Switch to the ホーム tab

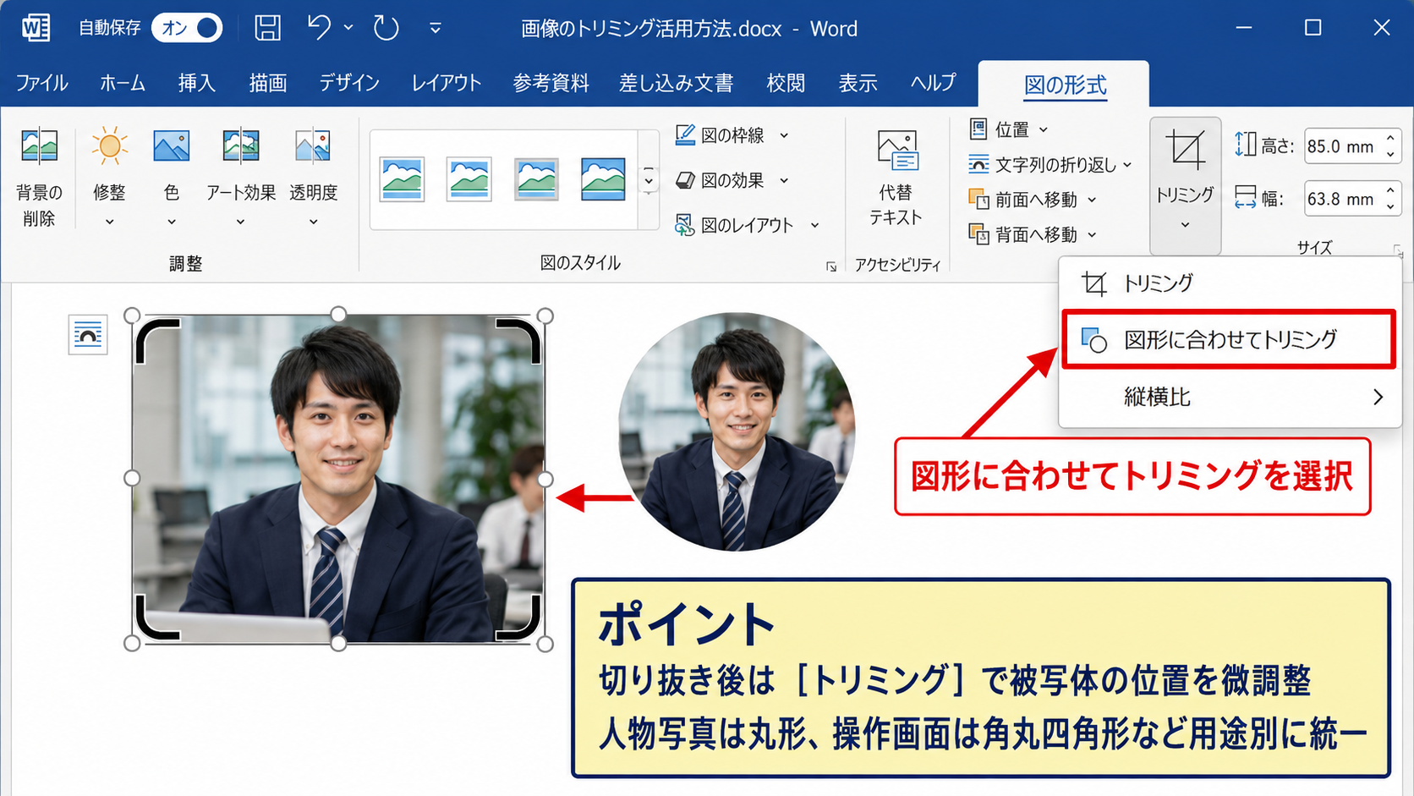tap(123, 83)
